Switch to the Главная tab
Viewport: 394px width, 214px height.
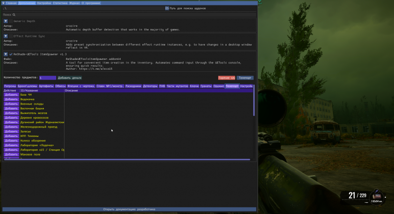pos(11,3)
